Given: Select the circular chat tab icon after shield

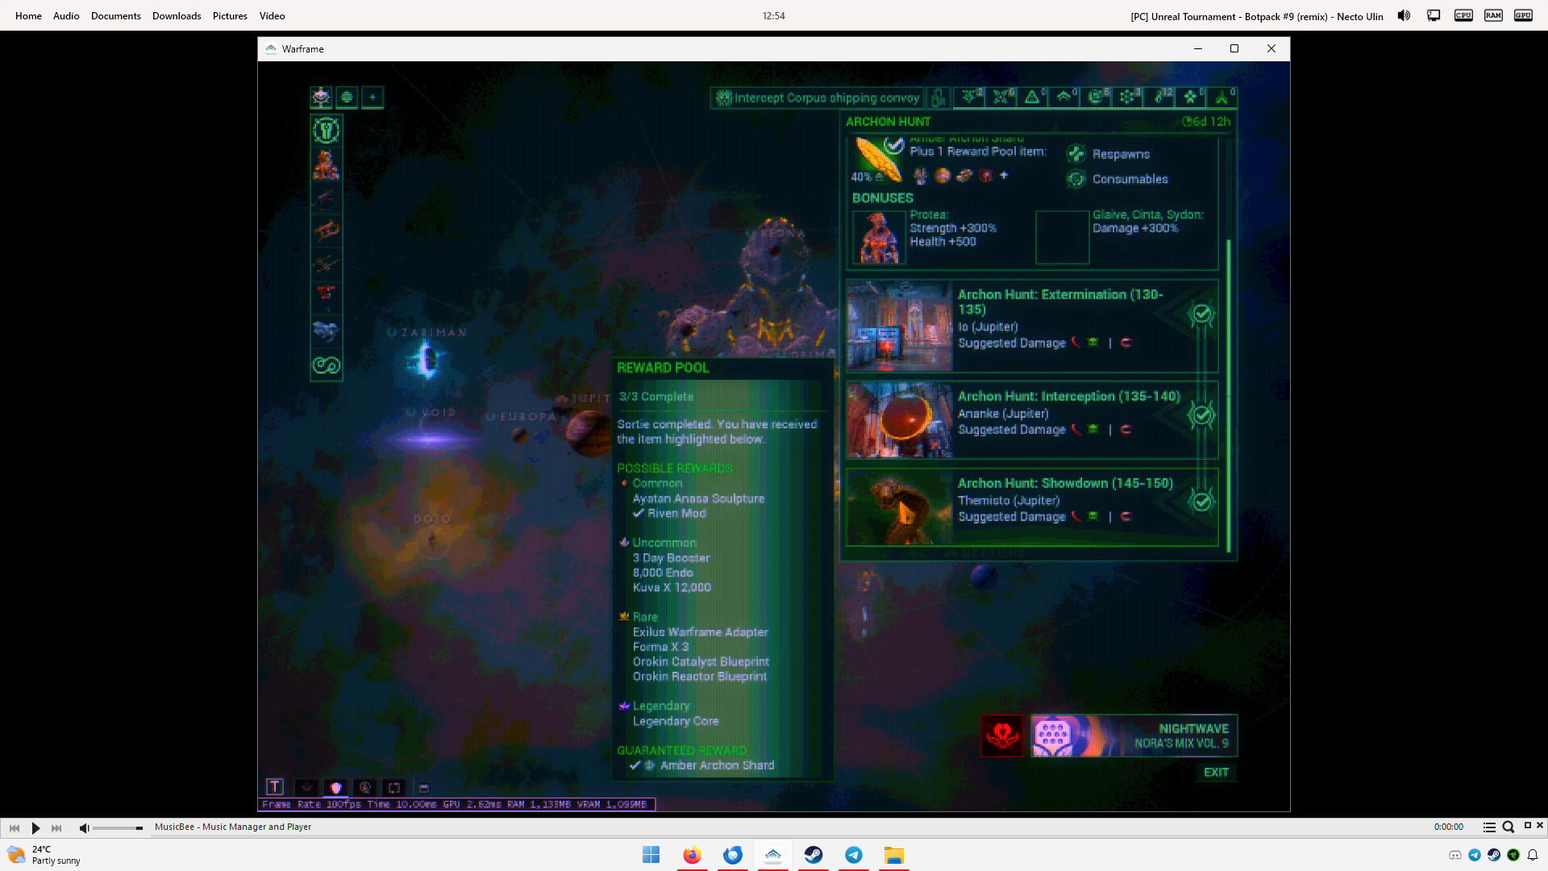Looking at the screenshot, I should pos(365,787).
